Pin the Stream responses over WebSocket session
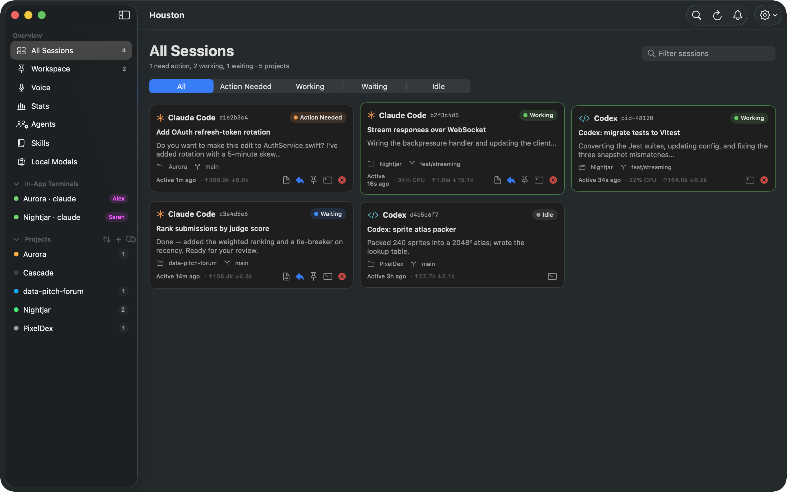Screen dimensions: 787x492 [525, 180]
